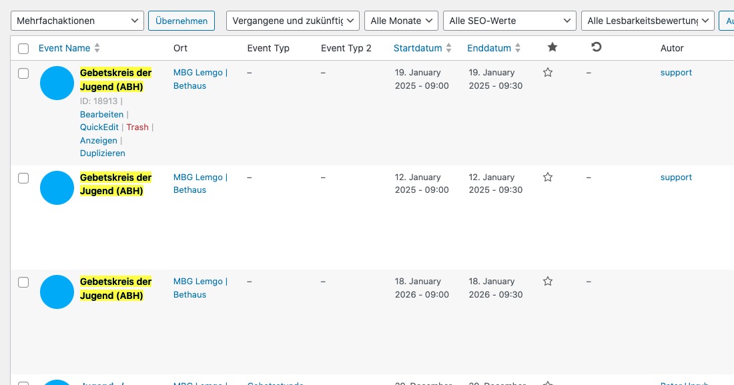The height and width of the screenshot is (385, 734).
Task: Click the Event Typ column header
Action: [x=268, y=48]
